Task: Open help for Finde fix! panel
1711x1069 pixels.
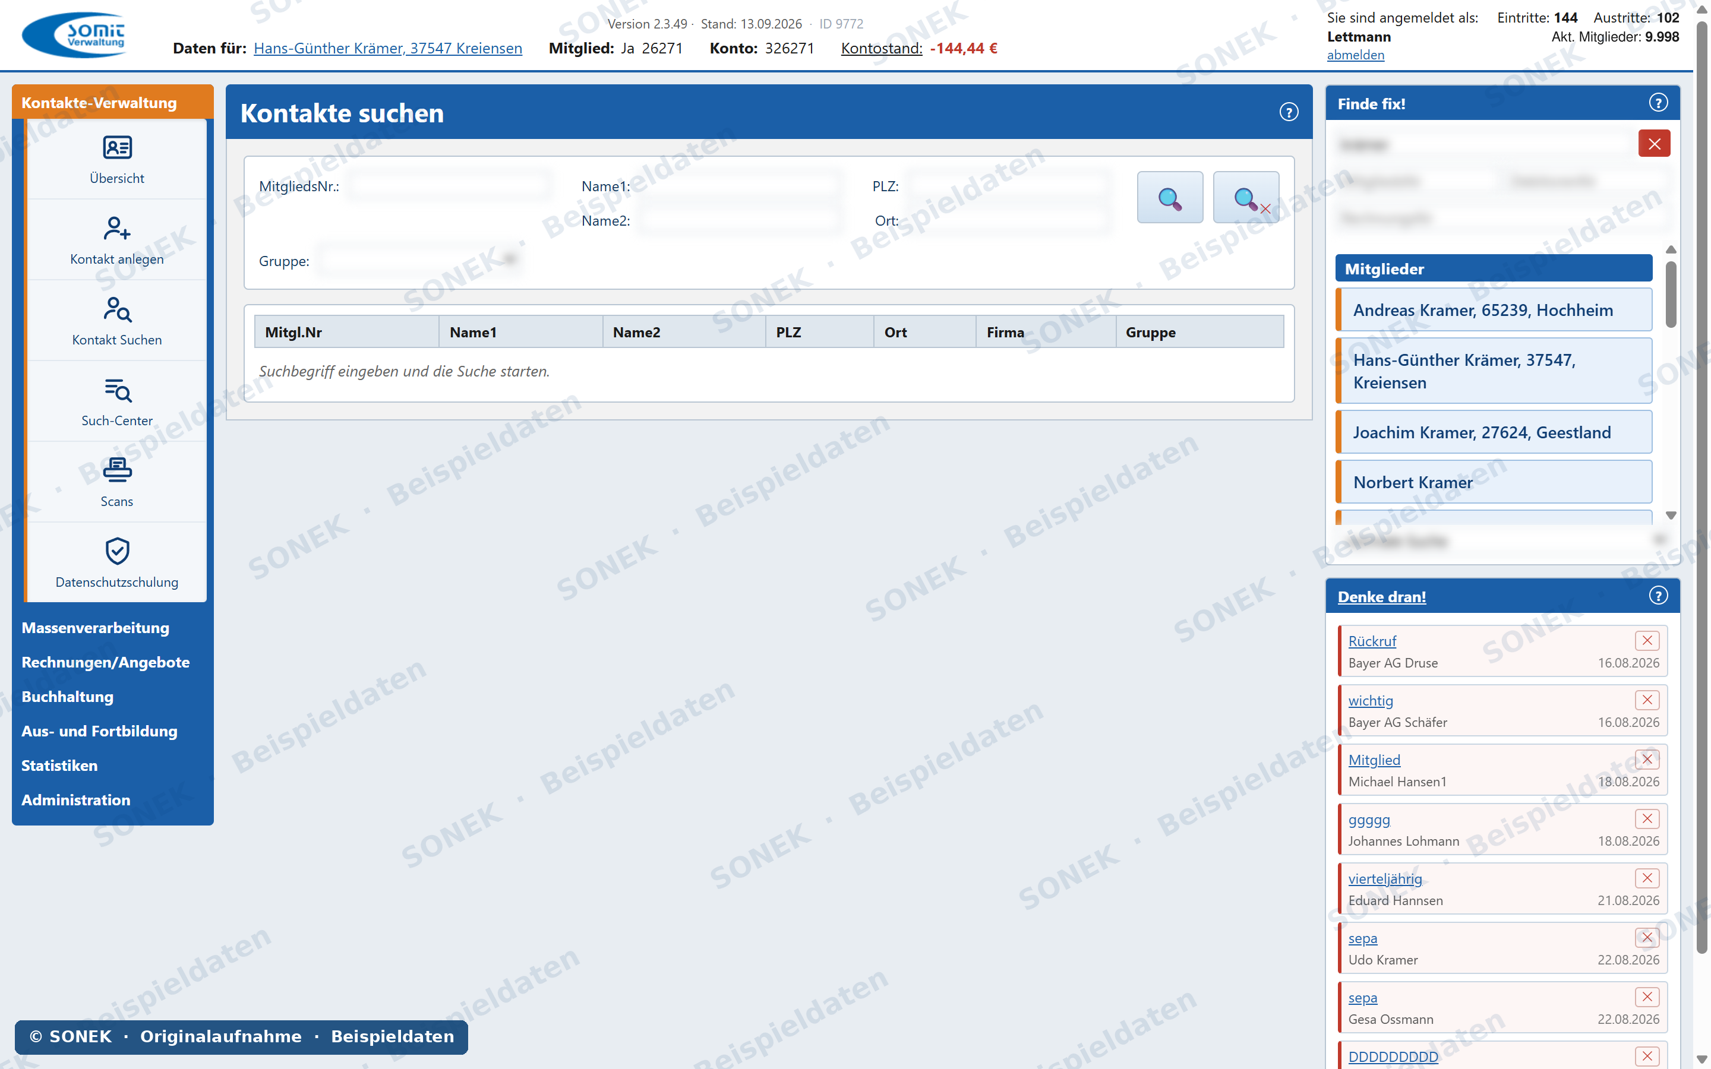Action: tap(1658, 103)
